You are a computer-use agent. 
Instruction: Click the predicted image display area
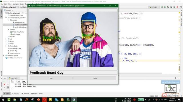tap(73, 39)
